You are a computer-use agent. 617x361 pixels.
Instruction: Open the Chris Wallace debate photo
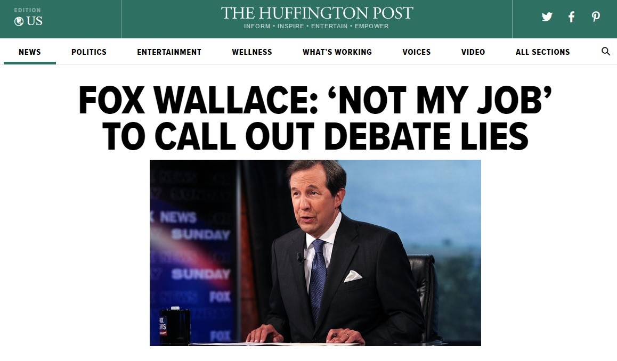[315, 253]
